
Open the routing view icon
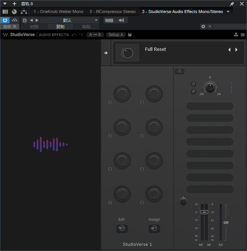24,12
